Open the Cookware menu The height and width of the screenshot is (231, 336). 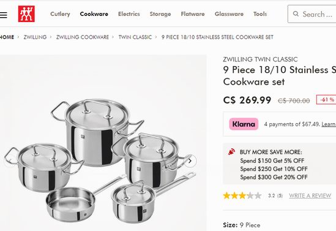click(94, 14)
